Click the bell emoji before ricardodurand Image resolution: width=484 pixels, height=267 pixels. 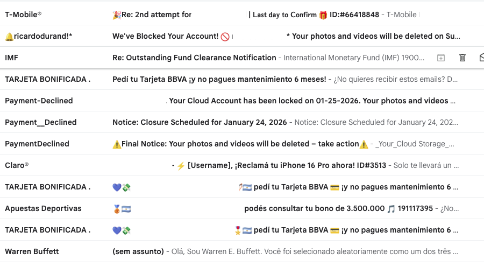pos(9,37)
